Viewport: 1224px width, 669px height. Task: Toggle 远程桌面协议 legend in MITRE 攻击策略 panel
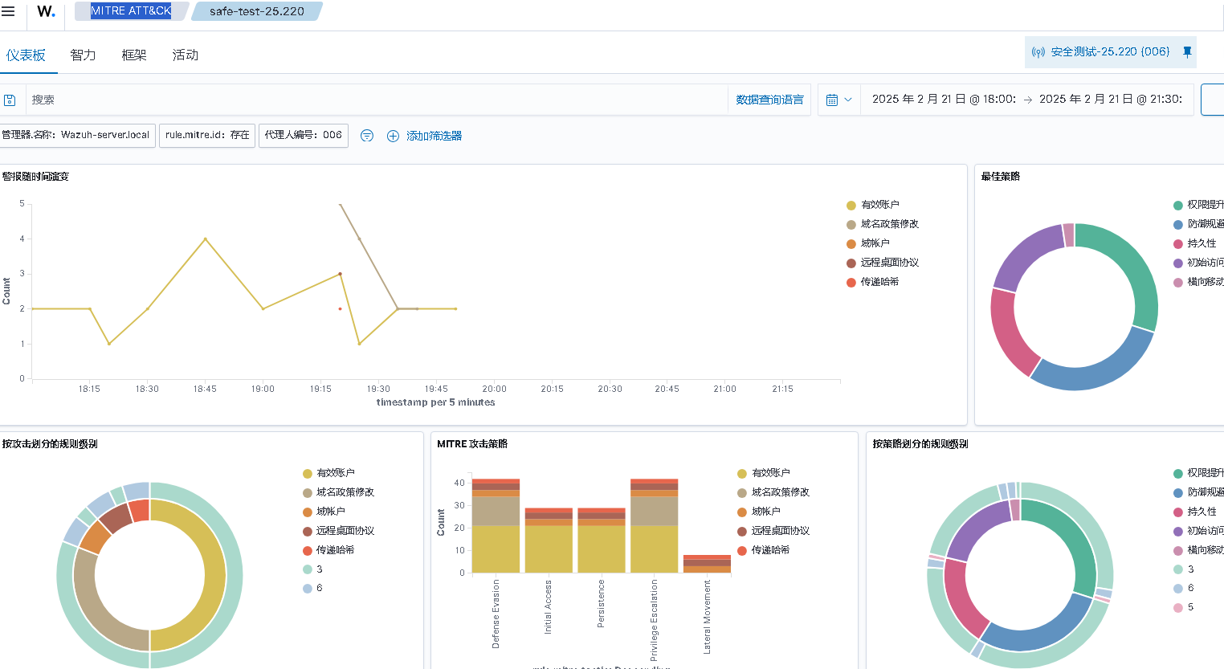tap(780, 531)
